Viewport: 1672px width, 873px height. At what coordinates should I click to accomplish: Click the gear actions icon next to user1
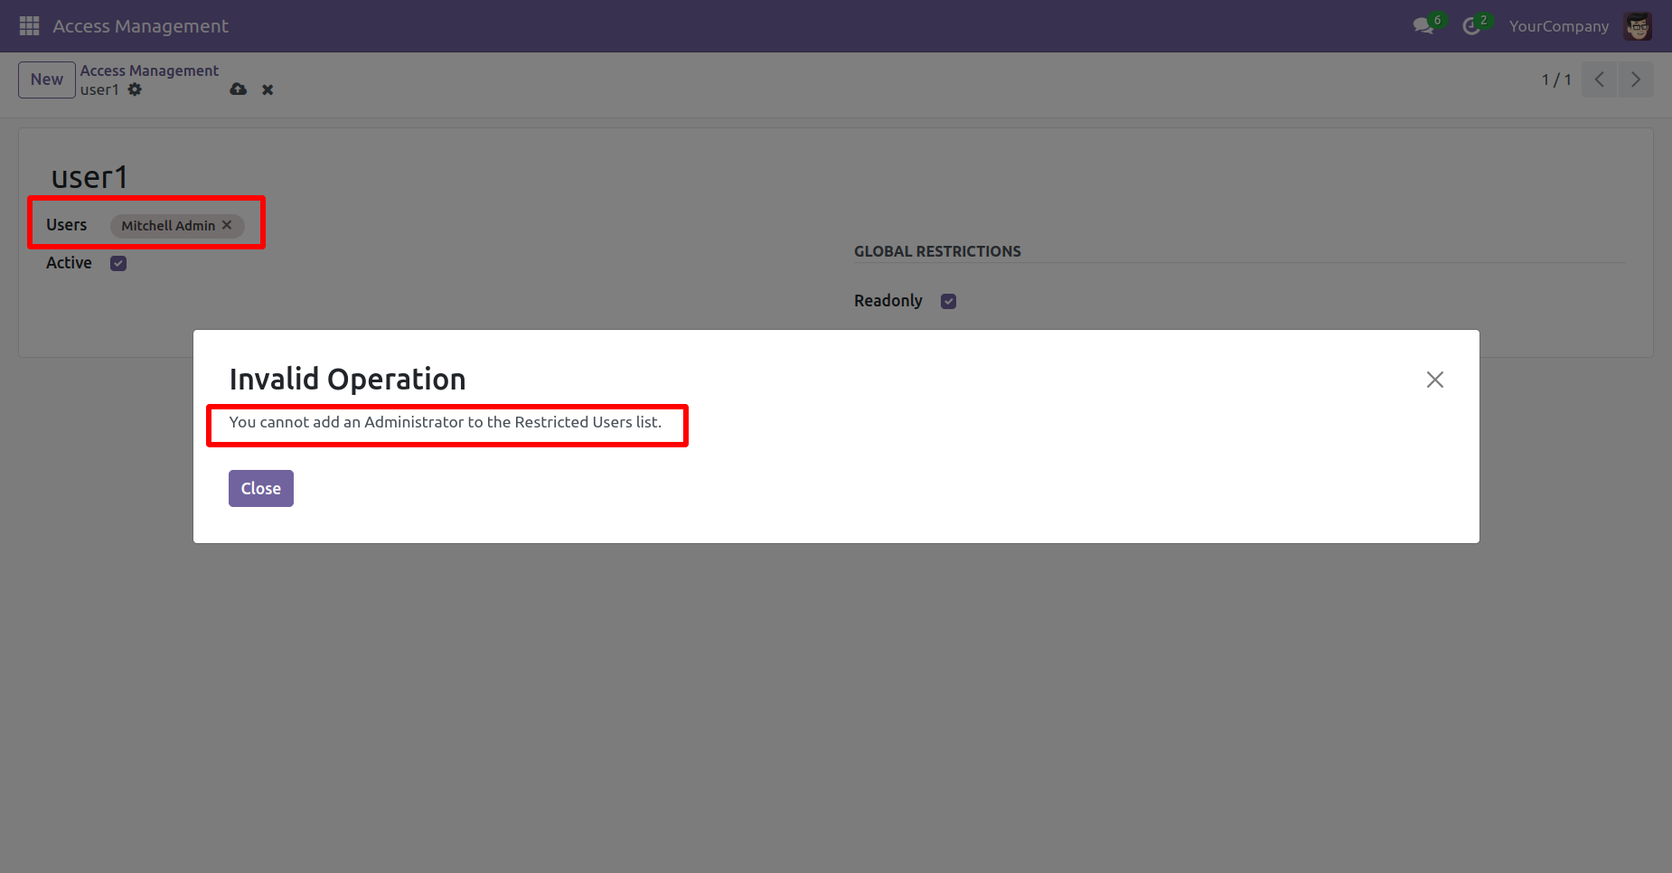135,89
